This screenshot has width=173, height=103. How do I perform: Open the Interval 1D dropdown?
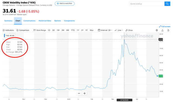pyautogui.click(x=105, y=30)
